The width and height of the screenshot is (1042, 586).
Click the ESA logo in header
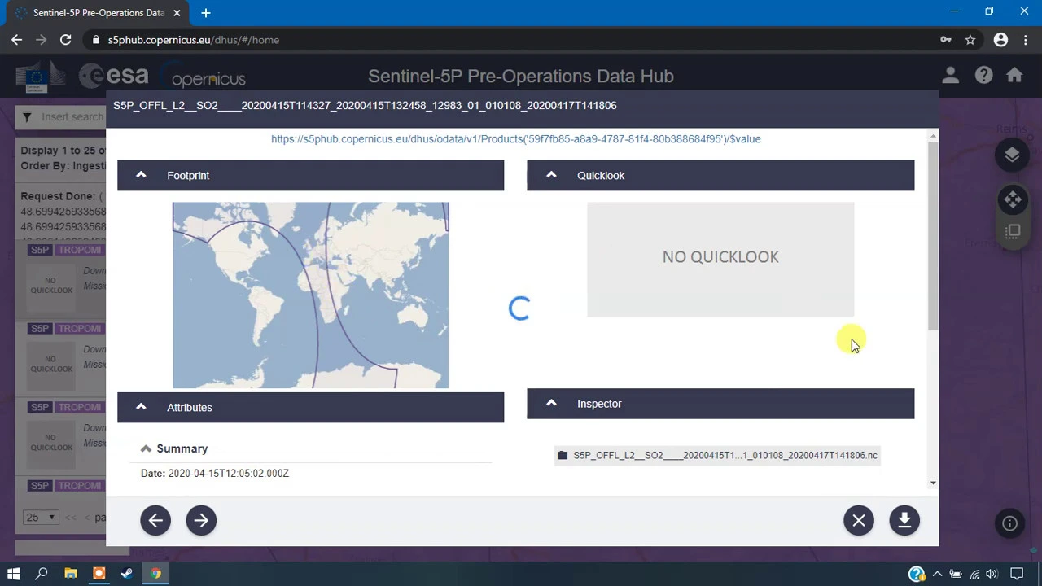[x=114, y=77]
